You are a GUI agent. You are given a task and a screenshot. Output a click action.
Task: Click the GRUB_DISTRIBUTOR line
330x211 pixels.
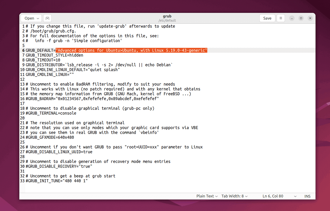(99, 65)
